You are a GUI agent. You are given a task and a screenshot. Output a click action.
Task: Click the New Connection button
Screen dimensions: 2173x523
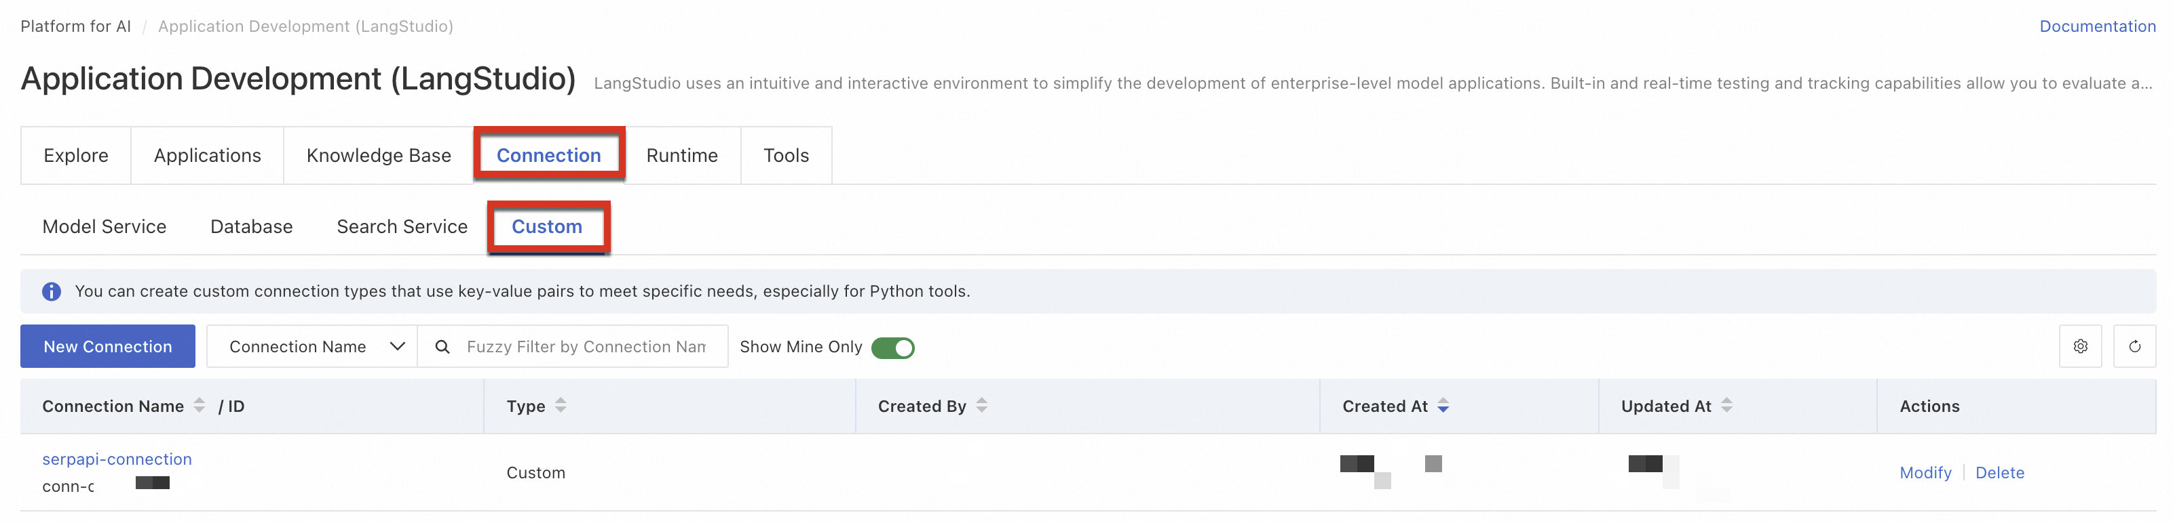click(108, 346)
